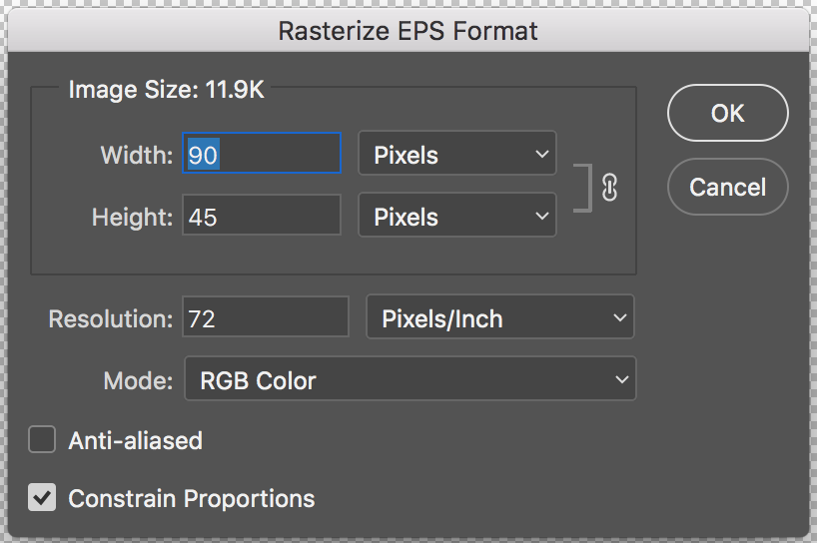The height and width of the screenshot is (543, 817).
Task: Open the Mode RGB Color dropdown
Action: point(410,378)
